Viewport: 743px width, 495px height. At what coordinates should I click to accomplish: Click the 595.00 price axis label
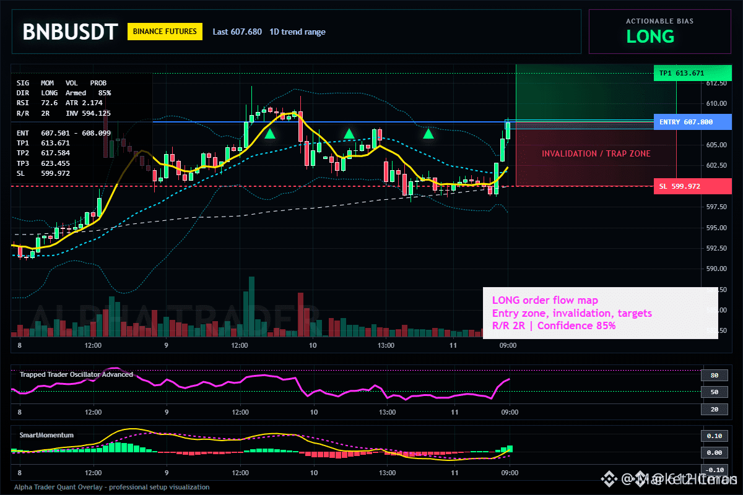[716, 228]
